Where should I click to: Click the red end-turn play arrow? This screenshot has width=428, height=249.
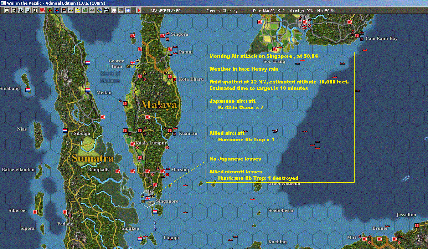click(x=139, y=10)
